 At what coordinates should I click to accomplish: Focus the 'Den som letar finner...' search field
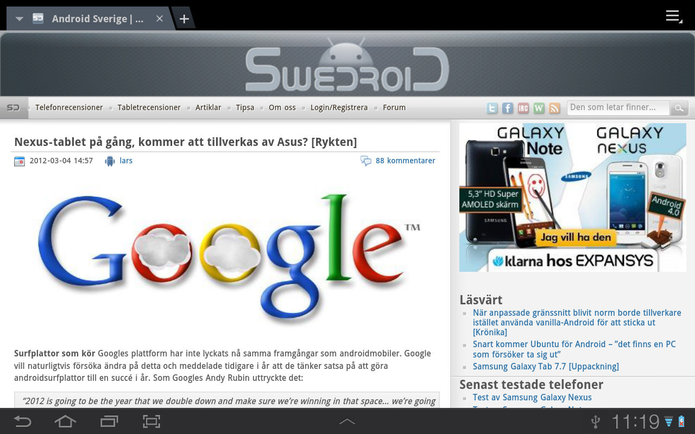tap(618, 107)
